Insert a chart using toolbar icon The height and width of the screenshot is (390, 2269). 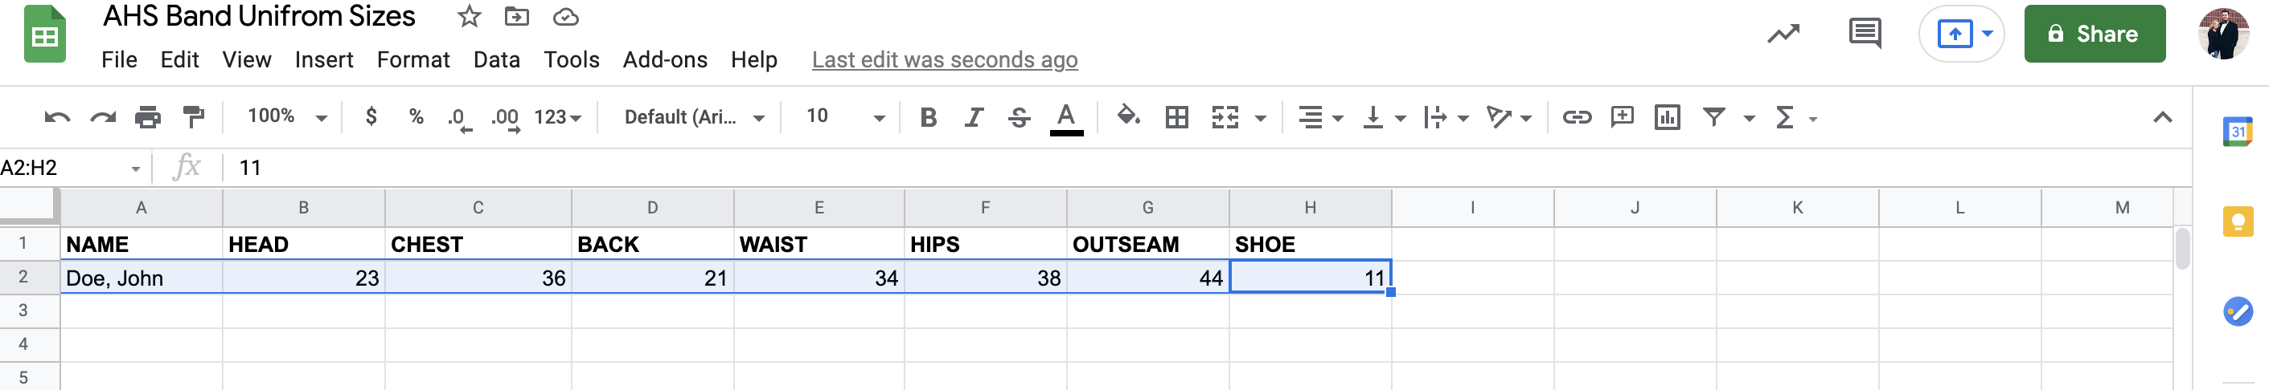click(x=1667, y=117)
